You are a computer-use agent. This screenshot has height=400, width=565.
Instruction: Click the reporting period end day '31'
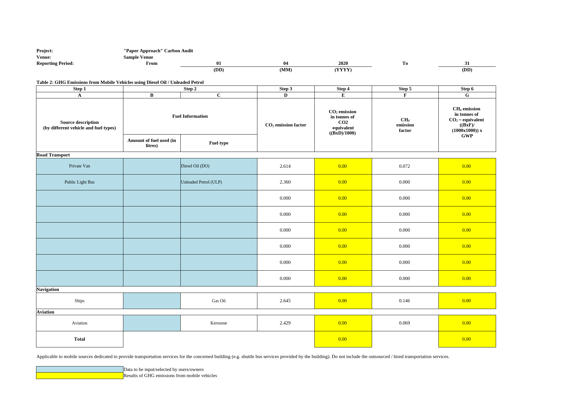(x=467, y=63)
